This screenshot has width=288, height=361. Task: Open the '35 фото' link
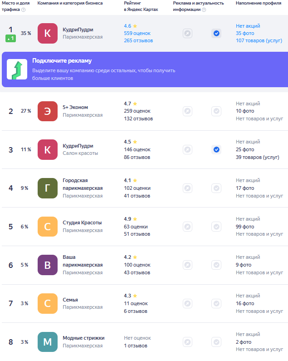(x=245, y=34)
